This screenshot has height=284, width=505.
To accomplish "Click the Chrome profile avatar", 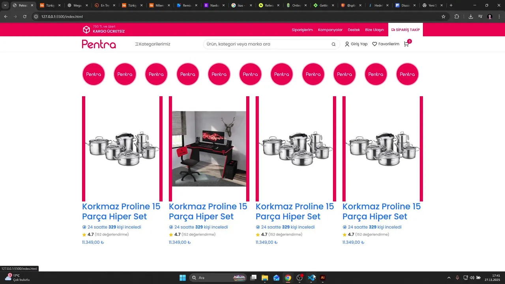I will click(x=490, y=17).
